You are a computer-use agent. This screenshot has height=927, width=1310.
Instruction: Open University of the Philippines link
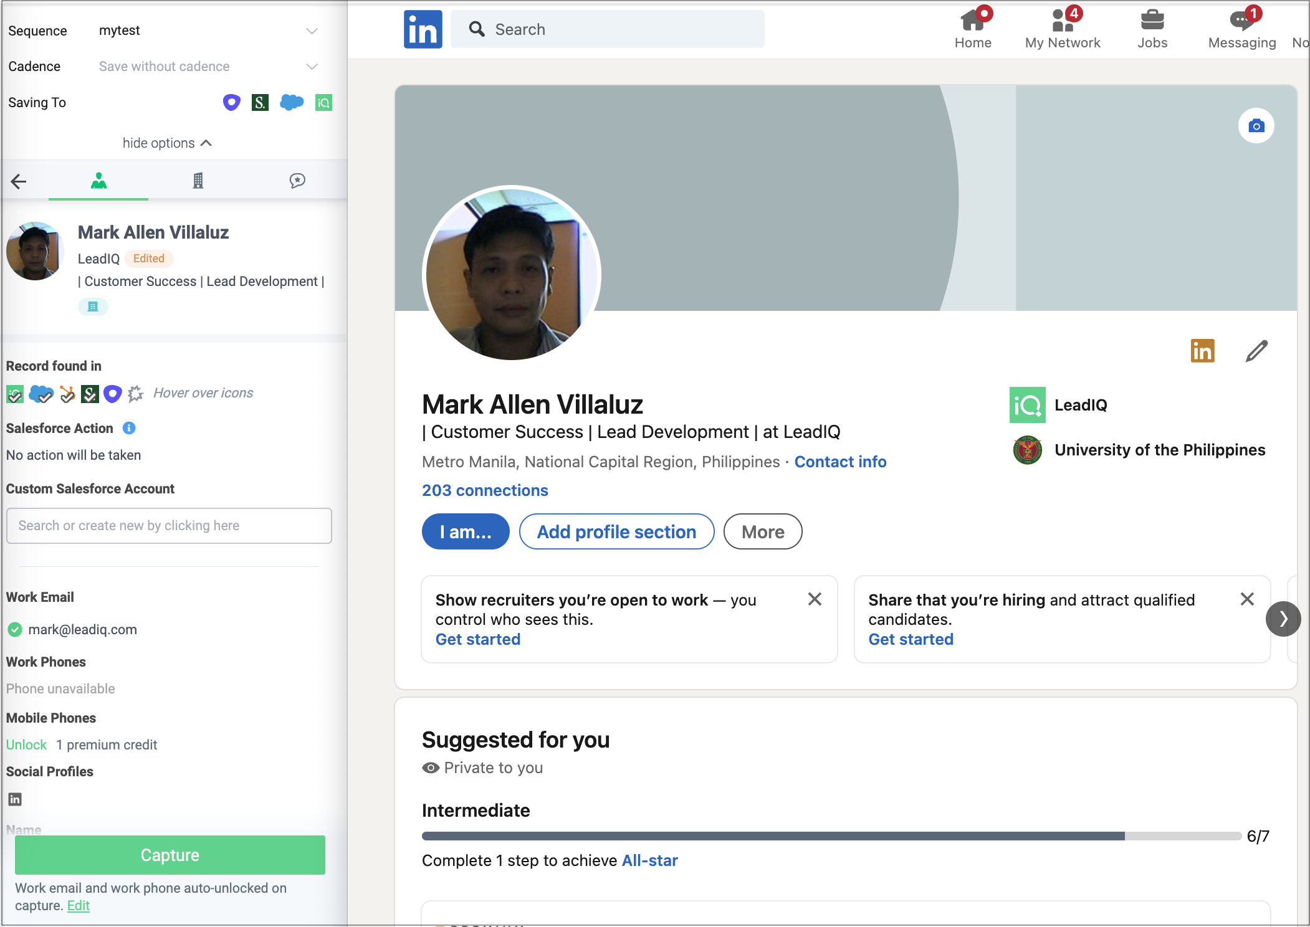1139,450
